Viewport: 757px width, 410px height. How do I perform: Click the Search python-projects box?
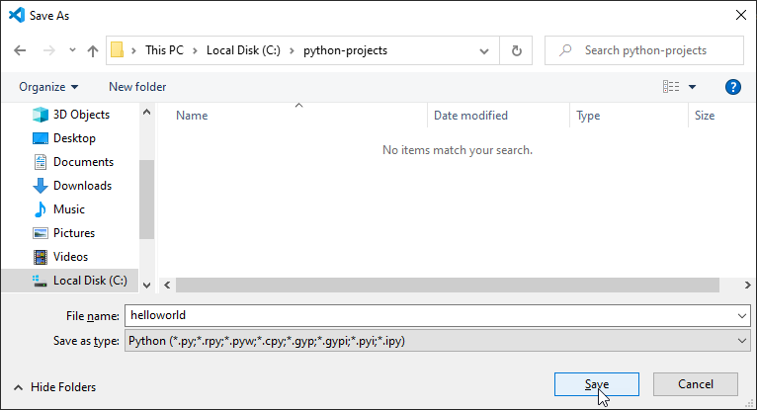pyautogui.click(x=644, y=50)
